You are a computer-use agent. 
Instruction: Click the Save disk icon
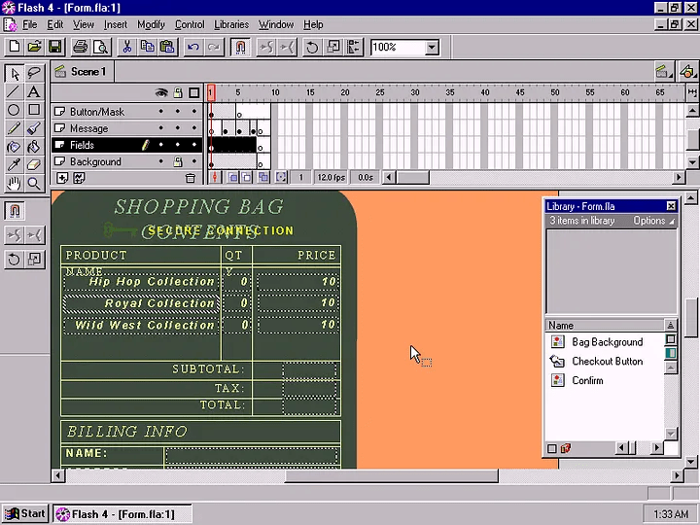(x=55, y=47)
